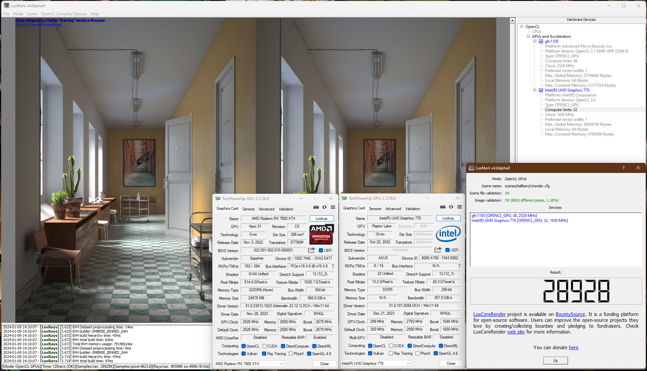This screenshot has width=647, height=371.
Task: Click BIOS export share icon in AMD GPU-Z
Action: (311, 250)
